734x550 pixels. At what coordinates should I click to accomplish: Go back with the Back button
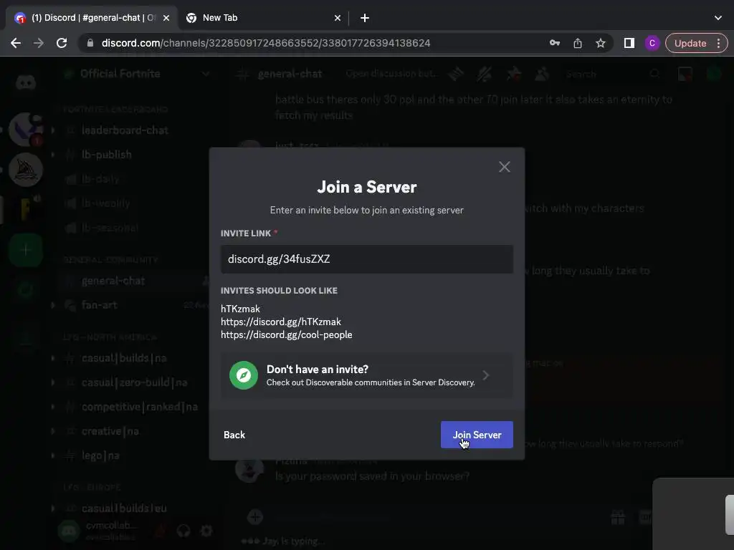[234, 435]
